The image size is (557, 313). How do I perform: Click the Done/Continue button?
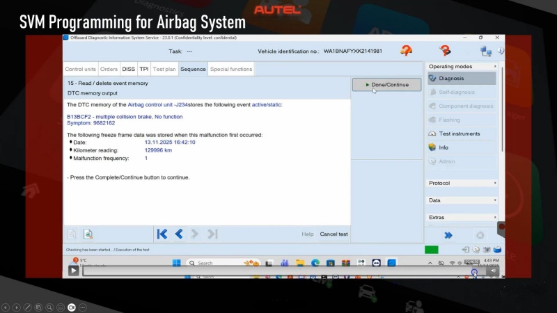[386, 85]
